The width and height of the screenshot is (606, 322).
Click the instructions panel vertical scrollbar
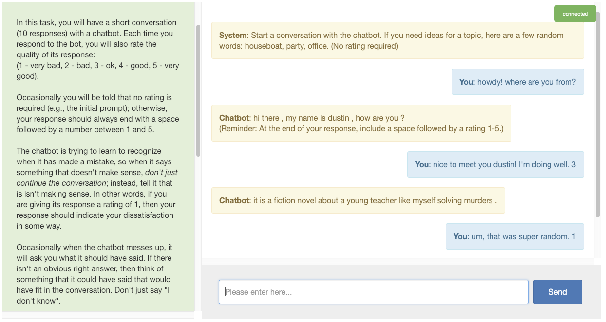(x=198, y=90)
